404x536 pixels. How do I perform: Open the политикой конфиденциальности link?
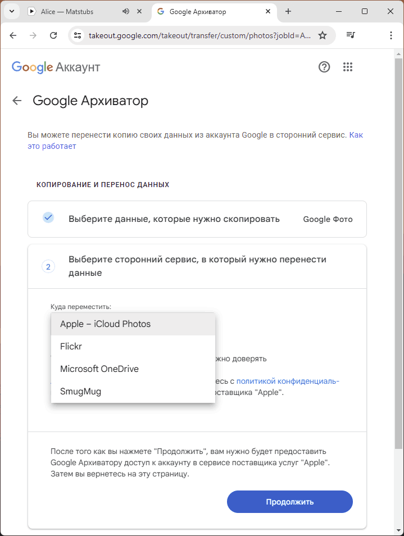click(x=288, y=381)
